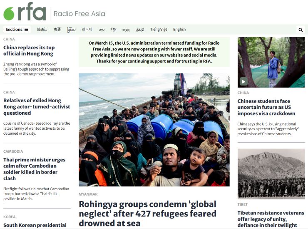Read the exiled Hong Kong actor-turned-activist story
Screen dimensions: 308x229
click(37, 106)
